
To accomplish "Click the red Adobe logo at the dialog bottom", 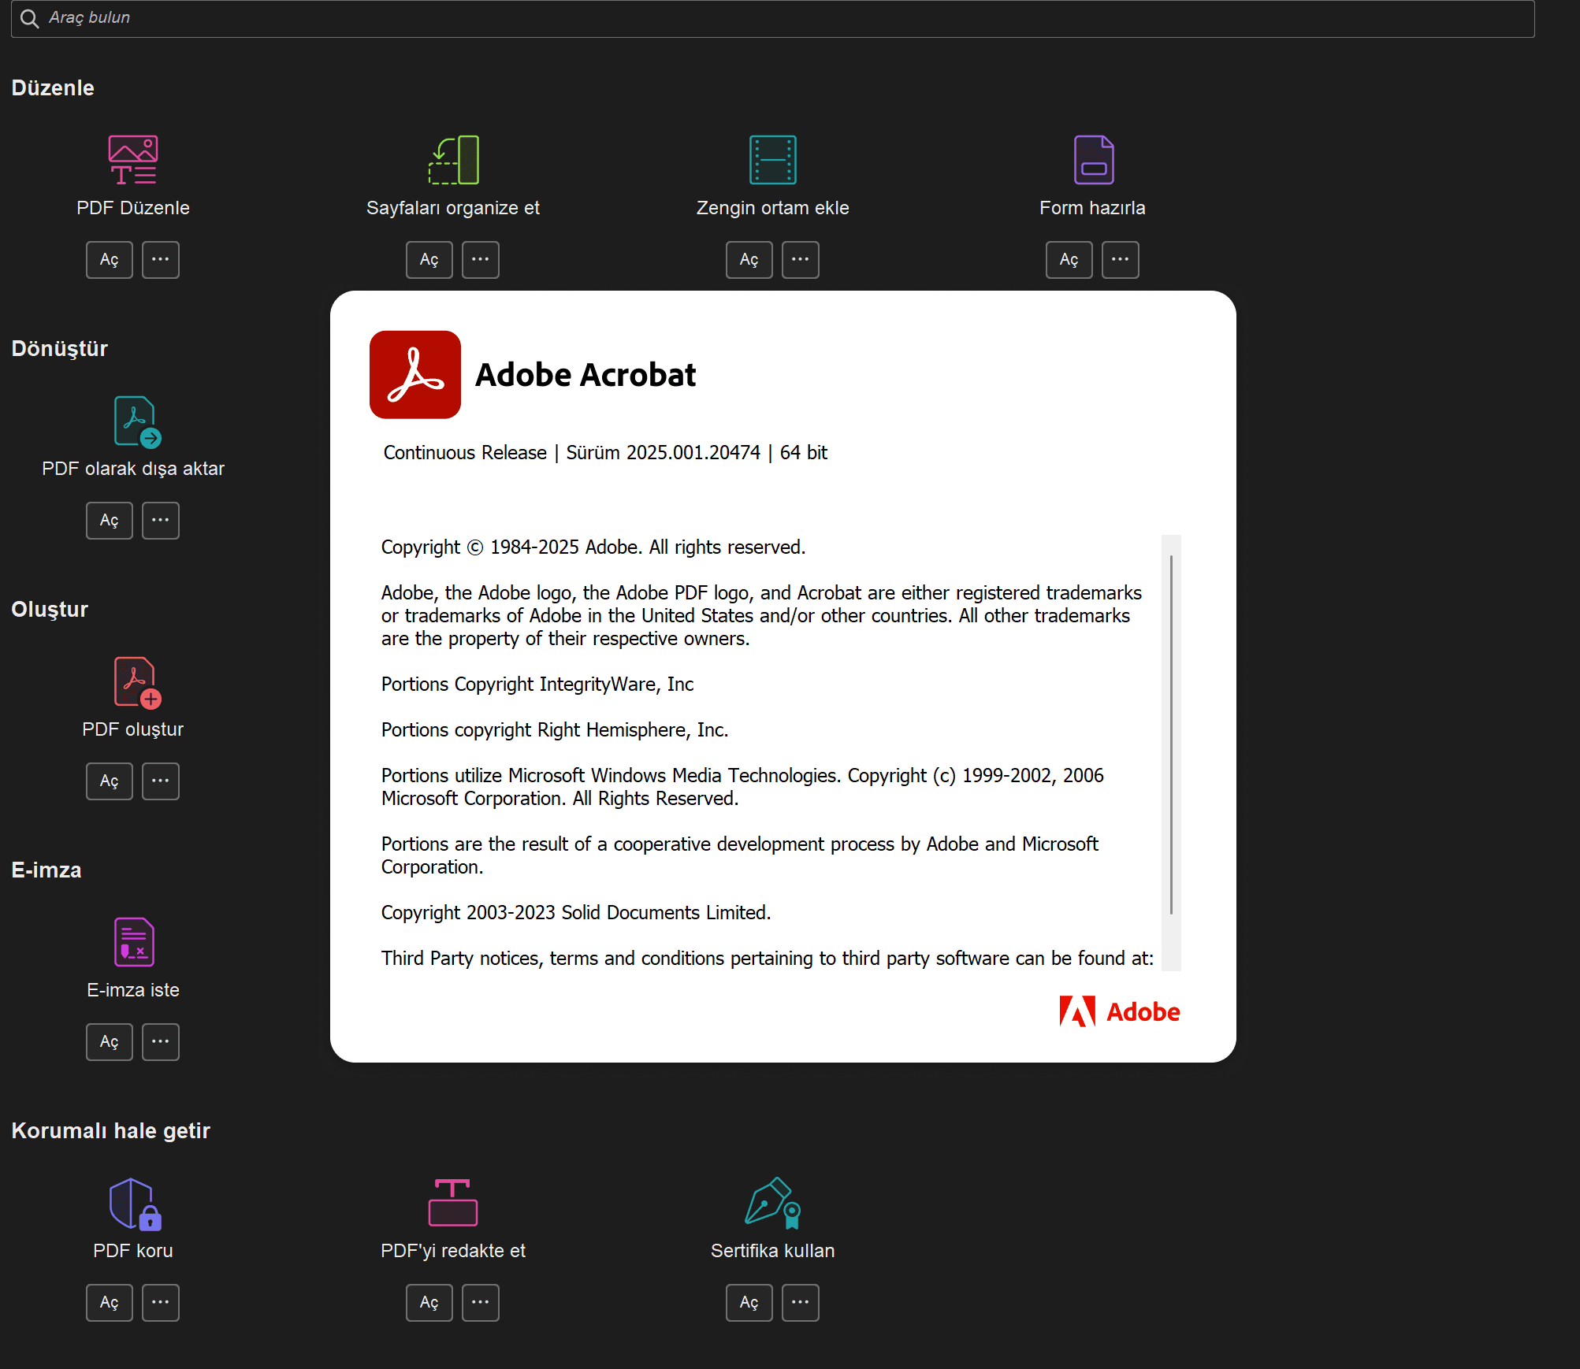I will (x=1119, y=1011).
